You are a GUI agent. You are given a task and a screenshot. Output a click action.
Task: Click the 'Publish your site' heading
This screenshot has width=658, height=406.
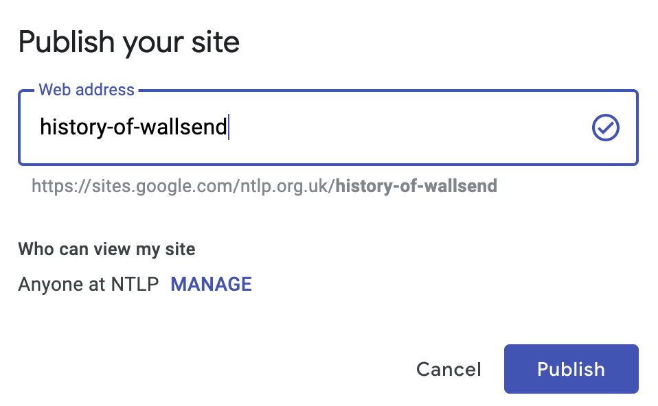tap(129, 43)
